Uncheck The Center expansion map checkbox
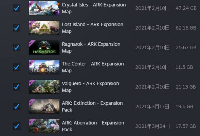Viewport: 200px width, 136px height. coord(17,67)
